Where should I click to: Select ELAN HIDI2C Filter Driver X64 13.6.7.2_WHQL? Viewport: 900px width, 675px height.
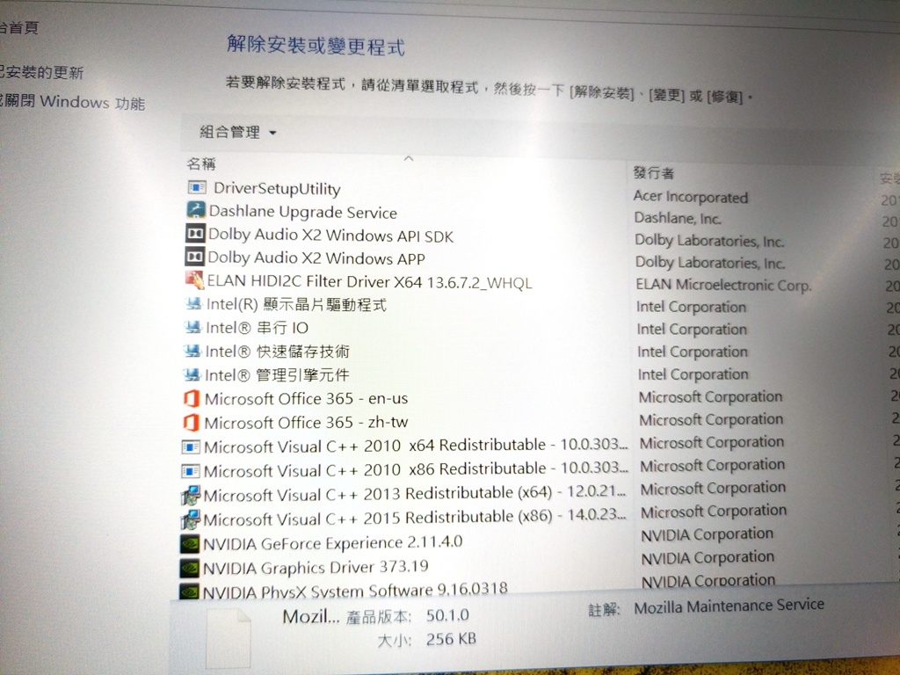369,282
